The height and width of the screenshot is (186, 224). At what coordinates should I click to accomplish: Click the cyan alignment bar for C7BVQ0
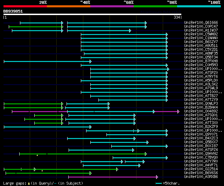coord(140,158)
